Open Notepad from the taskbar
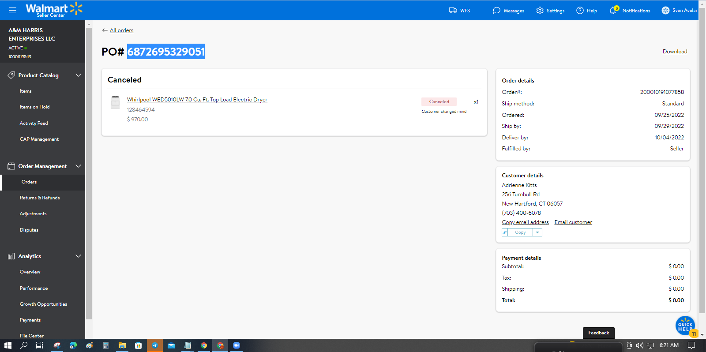This screenshot has height=352, width=706. (x=188, y=345)
